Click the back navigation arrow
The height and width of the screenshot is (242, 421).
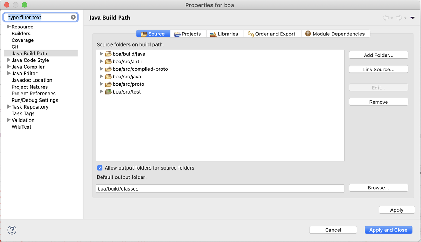tap(386, 18)
